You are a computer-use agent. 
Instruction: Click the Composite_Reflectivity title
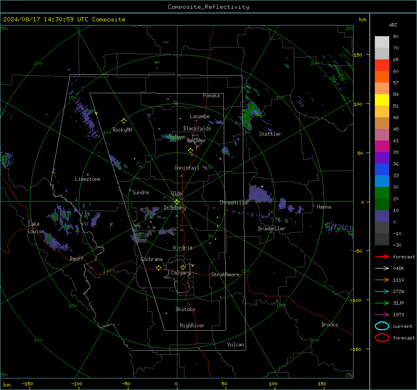point(208,7)
